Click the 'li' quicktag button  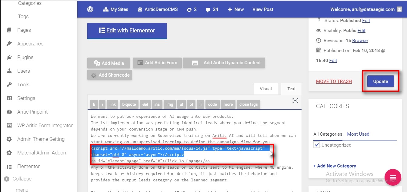[x=200, y=104]
